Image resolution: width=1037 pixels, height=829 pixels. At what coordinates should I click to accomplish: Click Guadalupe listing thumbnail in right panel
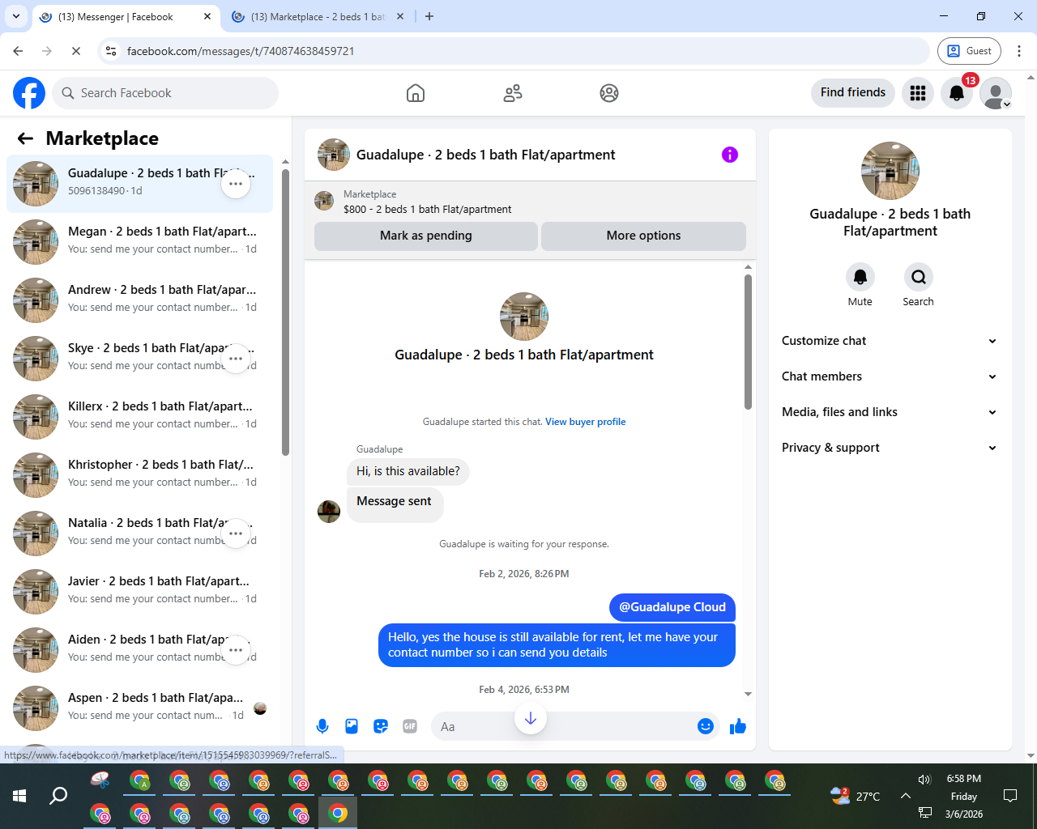890,171
